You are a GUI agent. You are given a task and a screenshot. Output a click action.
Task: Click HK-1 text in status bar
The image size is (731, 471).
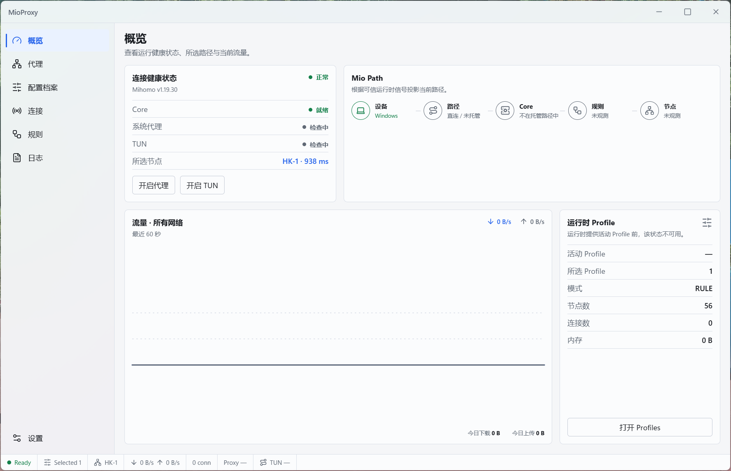pyautogui.click(x=111, y=462)
